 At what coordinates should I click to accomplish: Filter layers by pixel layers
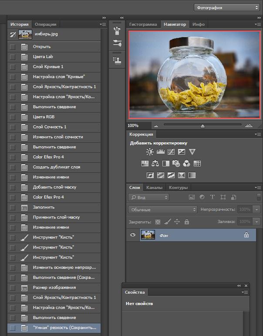tap(192, 197)
